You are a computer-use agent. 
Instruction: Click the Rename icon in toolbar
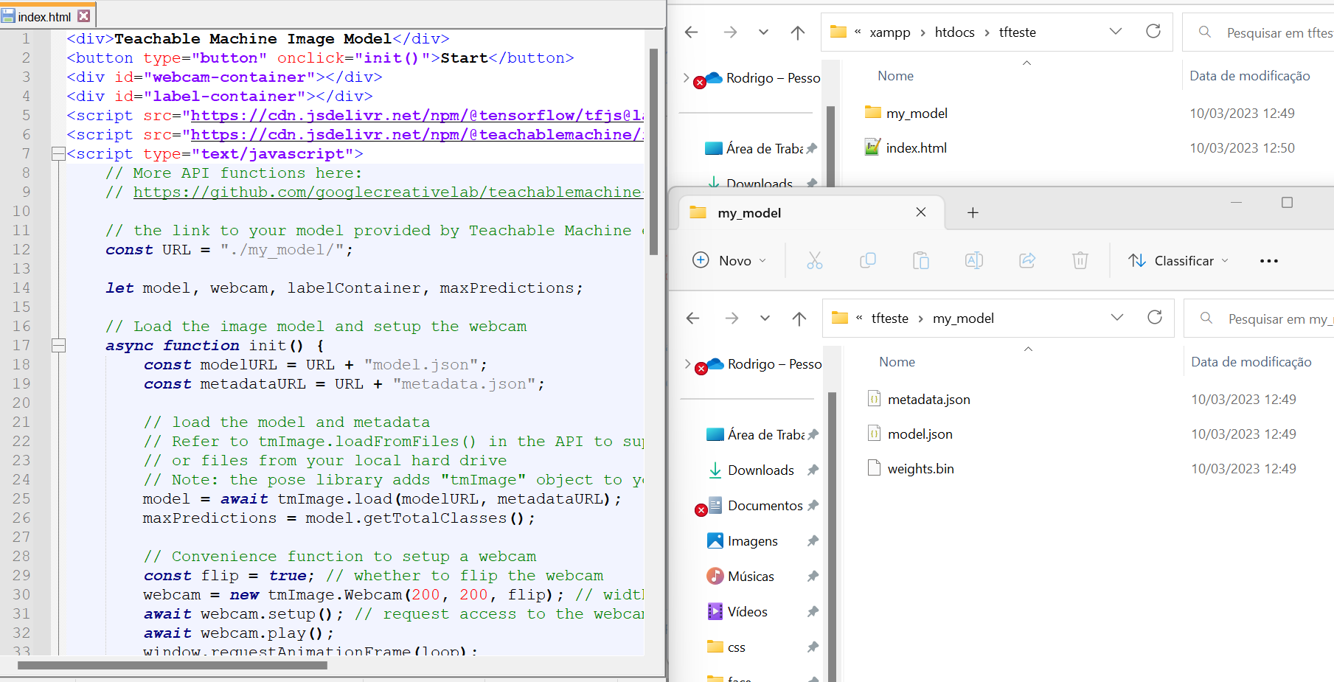click(974, 260)
